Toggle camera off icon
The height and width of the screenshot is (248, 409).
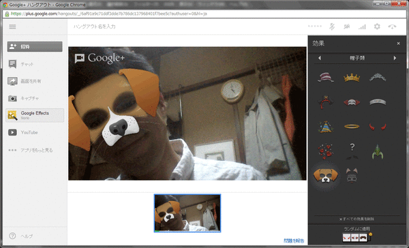coord(347,27)
